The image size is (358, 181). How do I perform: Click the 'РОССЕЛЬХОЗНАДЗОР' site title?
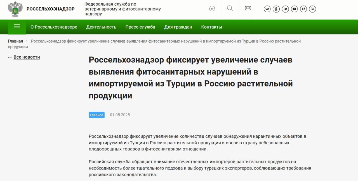tap(51, 9)
